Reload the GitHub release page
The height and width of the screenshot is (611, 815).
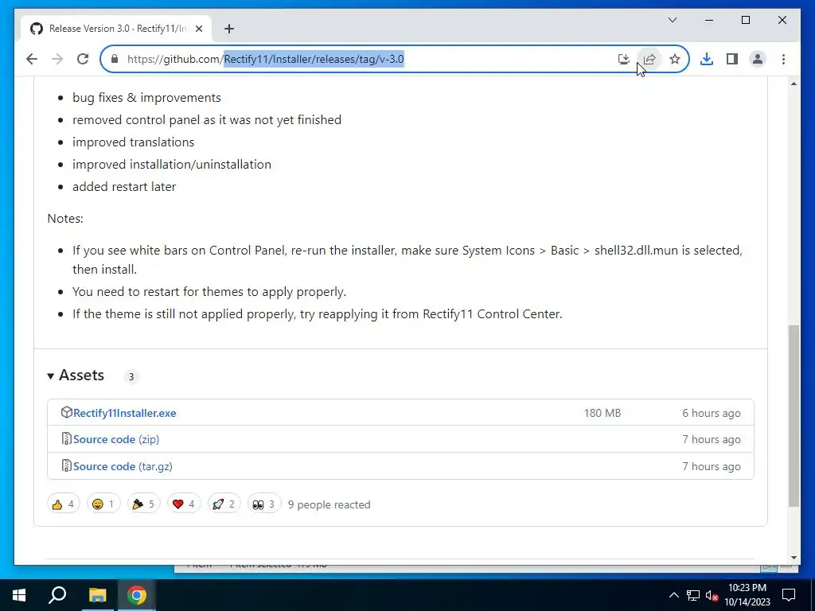[x=83, y=59]
